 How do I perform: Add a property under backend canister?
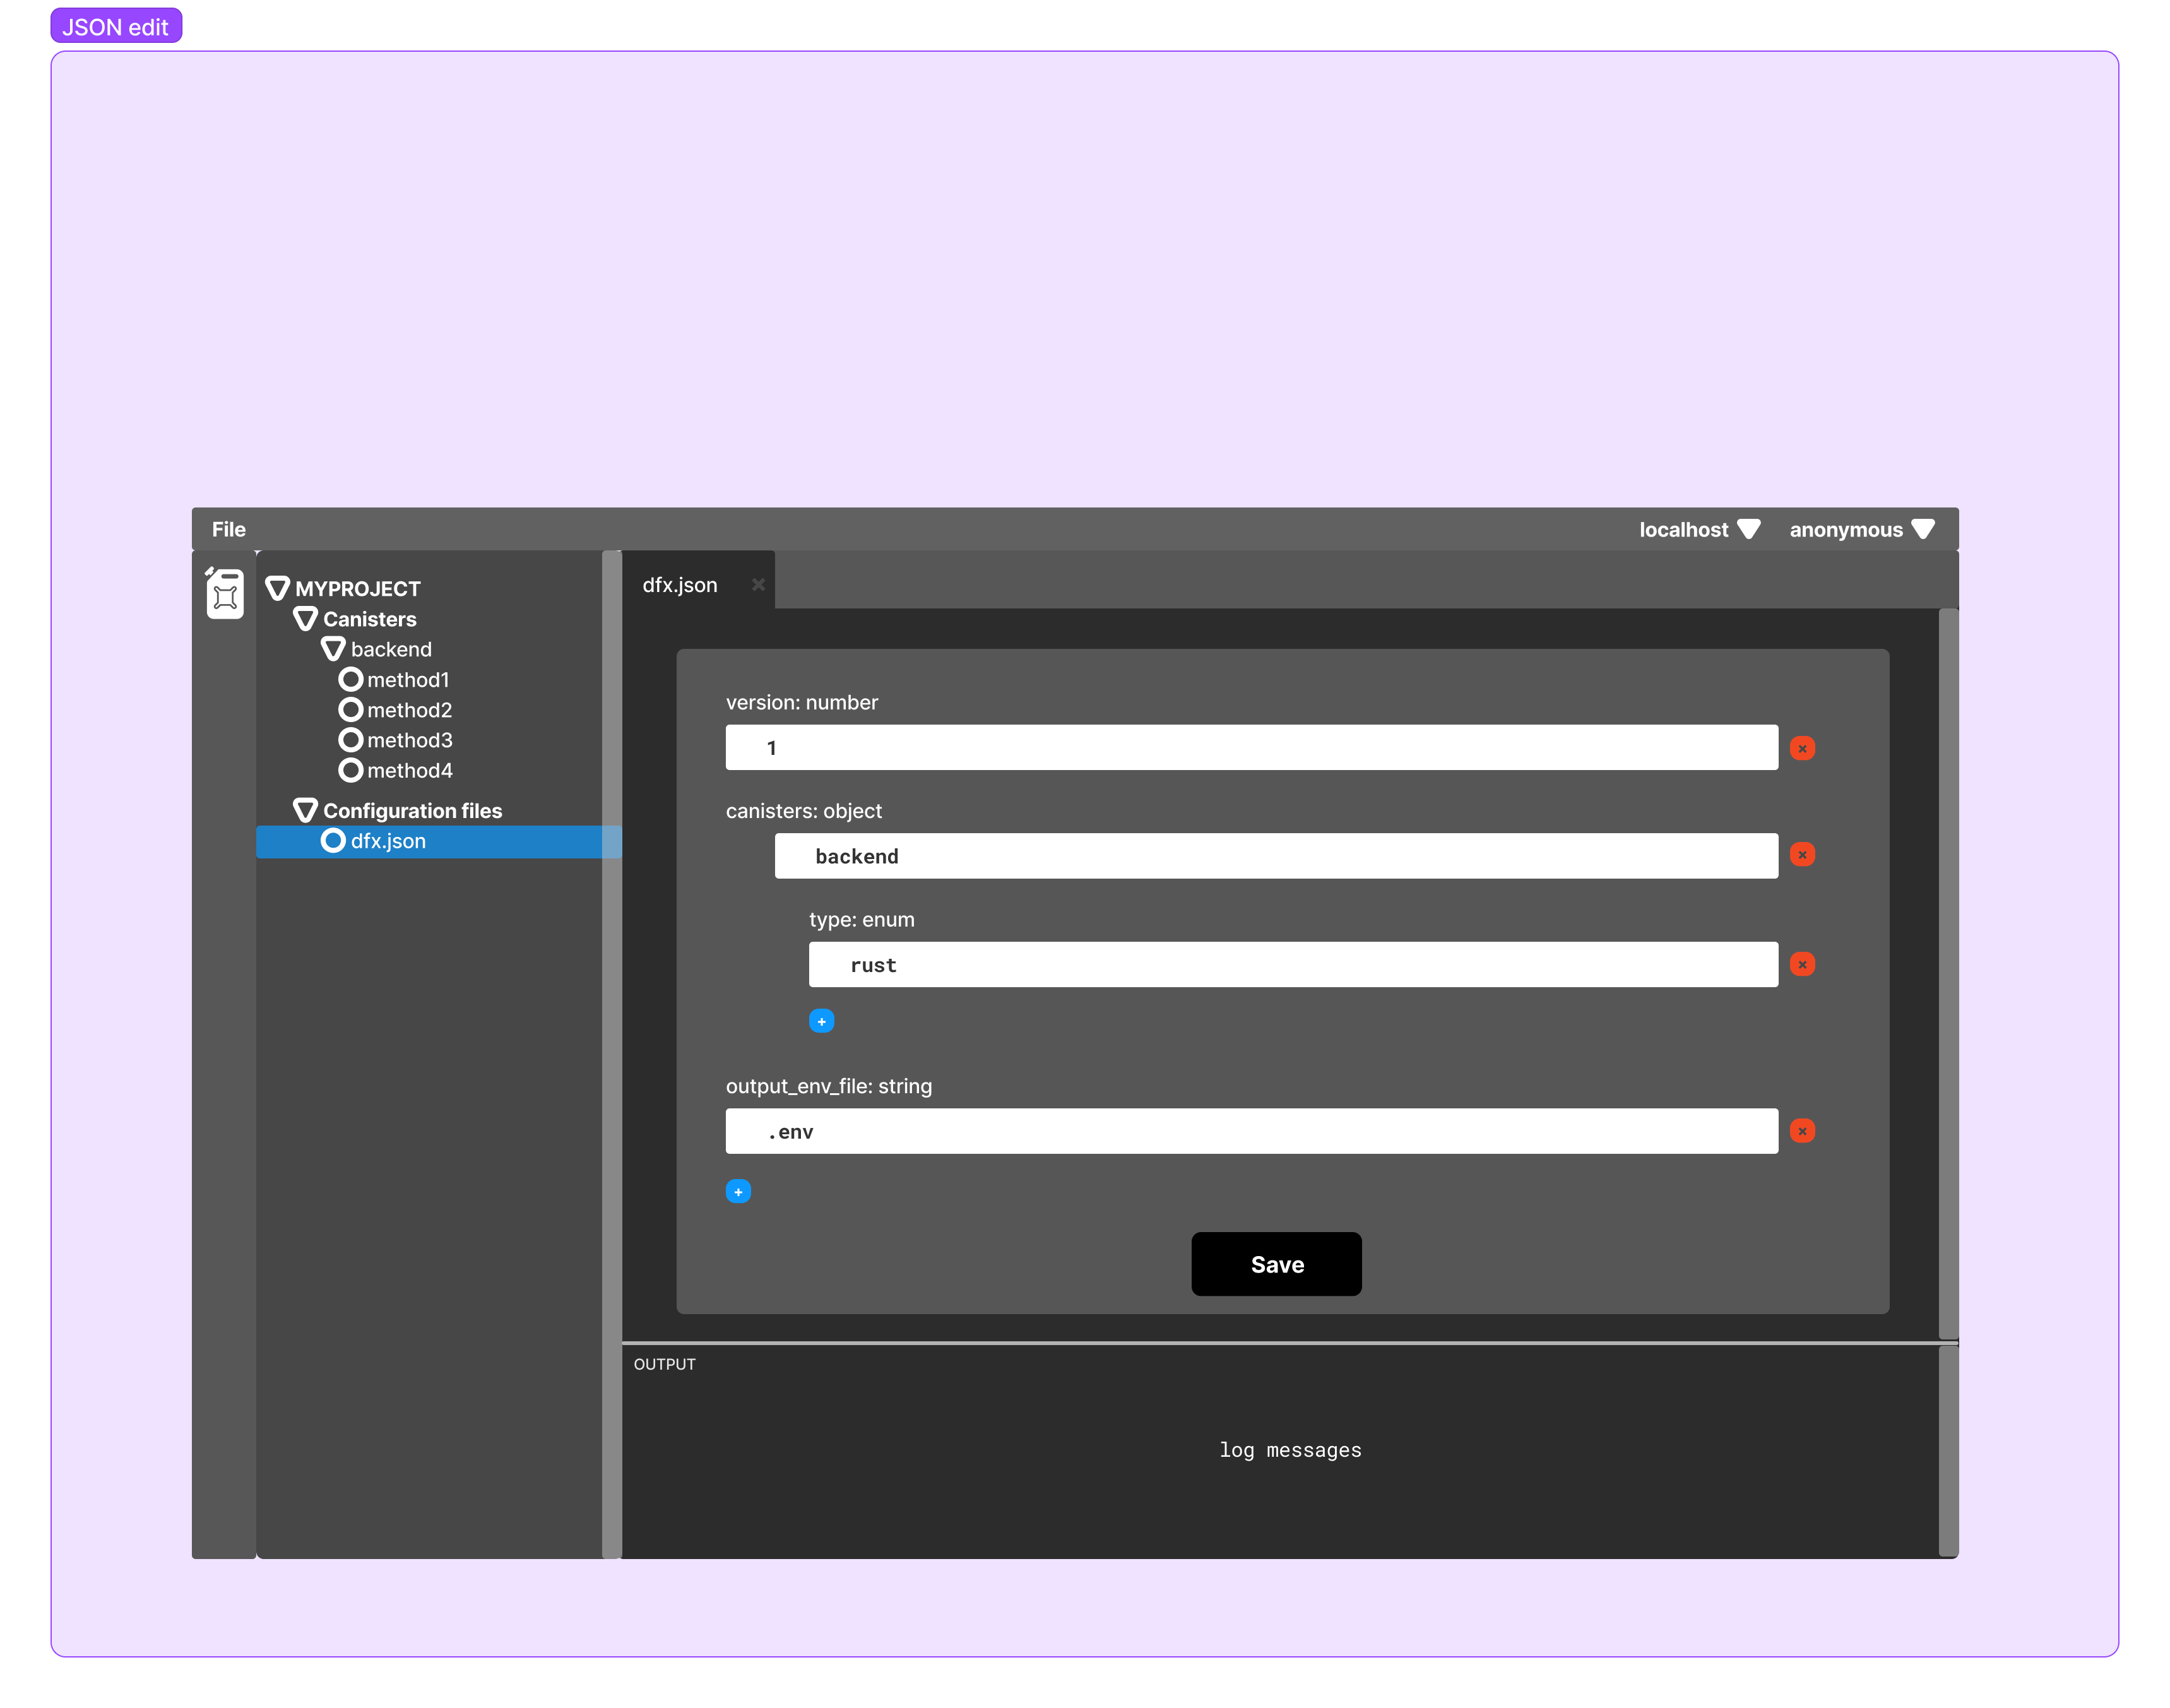[821, 1021]
